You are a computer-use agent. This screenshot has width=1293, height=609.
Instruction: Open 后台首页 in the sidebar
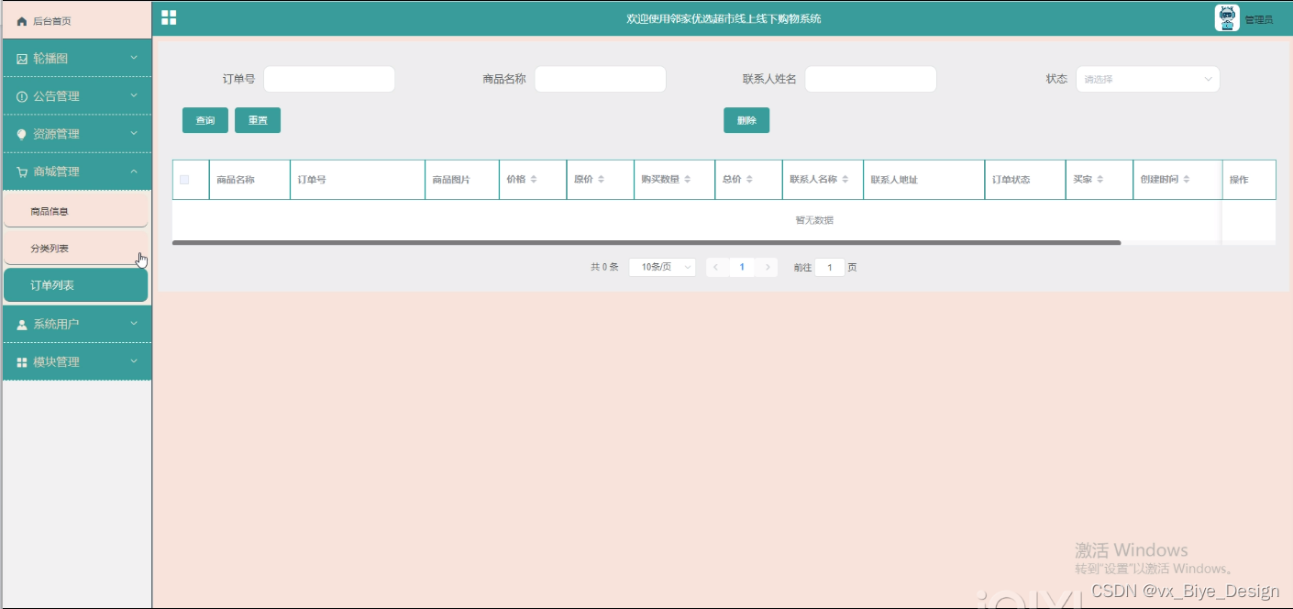pyautogui.click(x=77, y=21)
